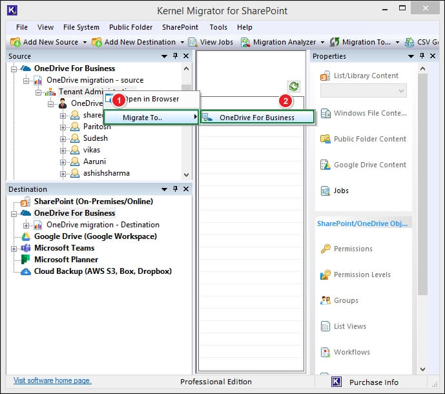Pin the Source panel
The height and width of the screenshot is (394, 445).
(176, 56)
